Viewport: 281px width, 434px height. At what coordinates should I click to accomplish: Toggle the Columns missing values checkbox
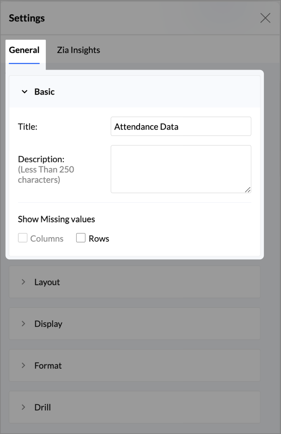pyautogui.click(x=23, y=238)
